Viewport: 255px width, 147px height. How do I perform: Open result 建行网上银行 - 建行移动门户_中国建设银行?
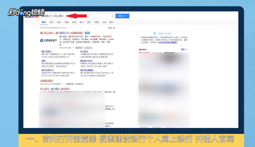[x=62, y=33]
